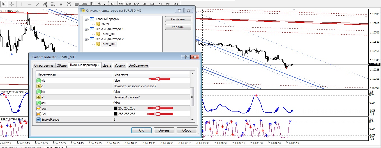Switch chart to W1 timeframe

coord(168,4)
